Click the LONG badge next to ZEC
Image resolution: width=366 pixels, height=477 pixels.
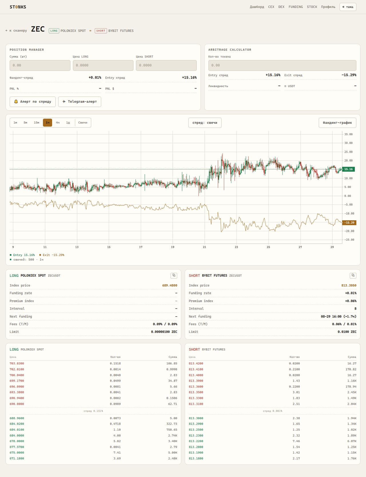[54, 31]
